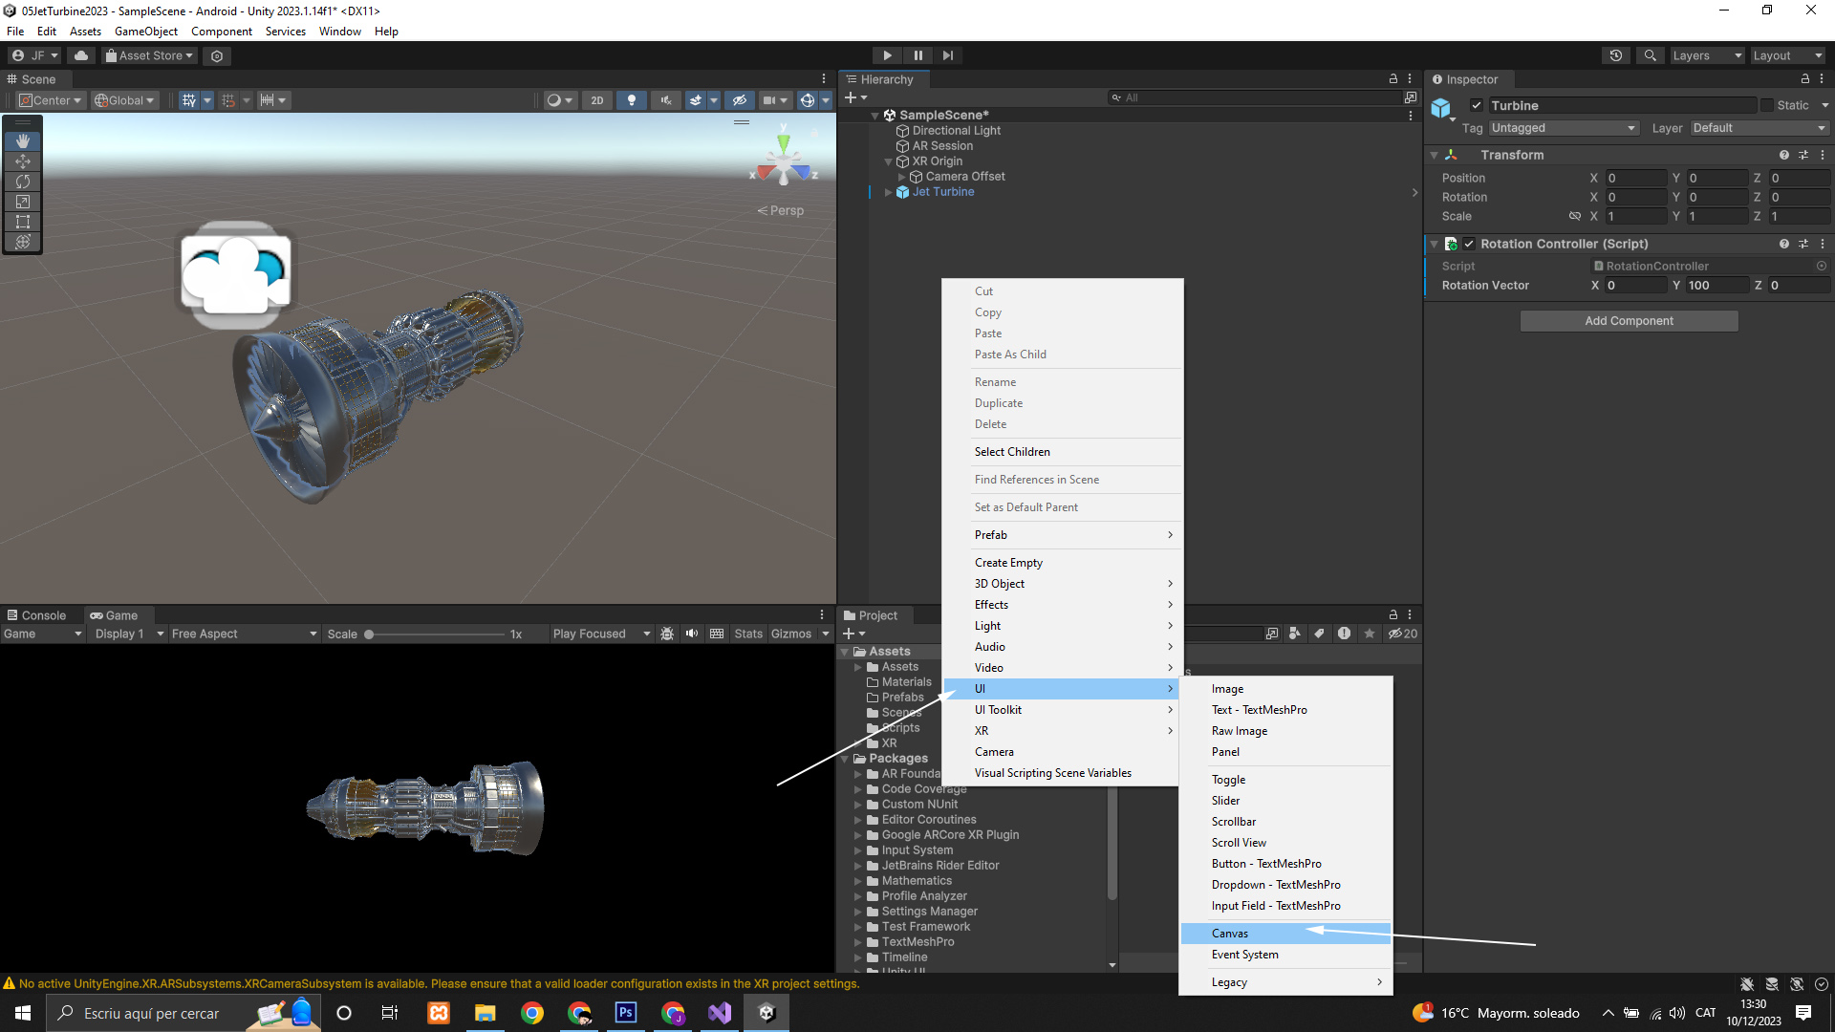Open the Layers dropdown

pos(1707,55)
